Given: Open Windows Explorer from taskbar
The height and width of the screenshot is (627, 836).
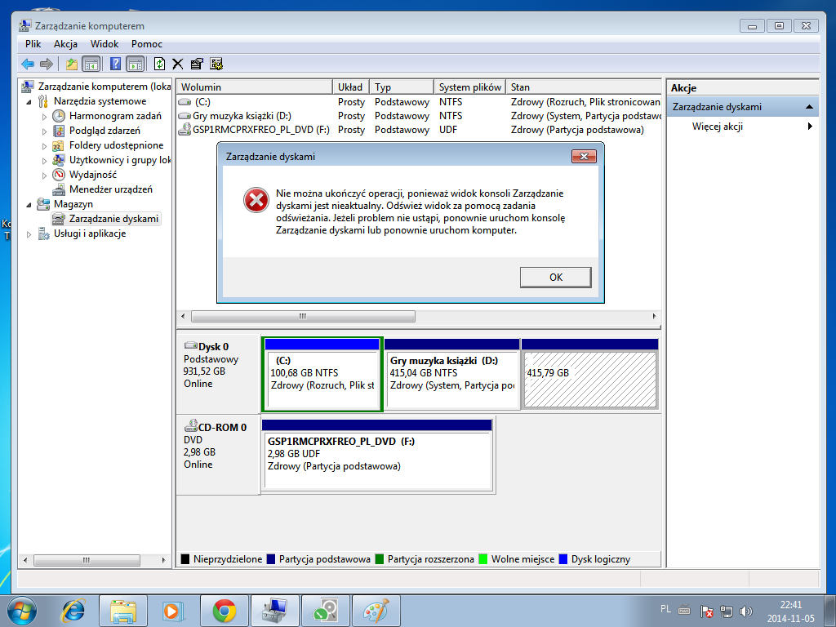Looking at the screenshot, I should coord(123,611).
